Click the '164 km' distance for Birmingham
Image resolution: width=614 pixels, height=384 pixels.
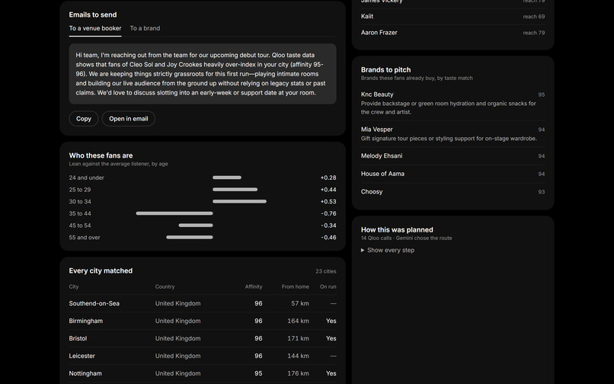click(x=298, y=321)
